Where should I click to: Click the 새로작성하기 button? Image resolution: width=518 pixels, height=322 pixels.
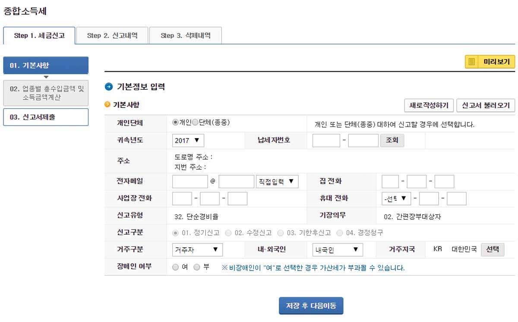pyautogui.click(x=429, y=105)
